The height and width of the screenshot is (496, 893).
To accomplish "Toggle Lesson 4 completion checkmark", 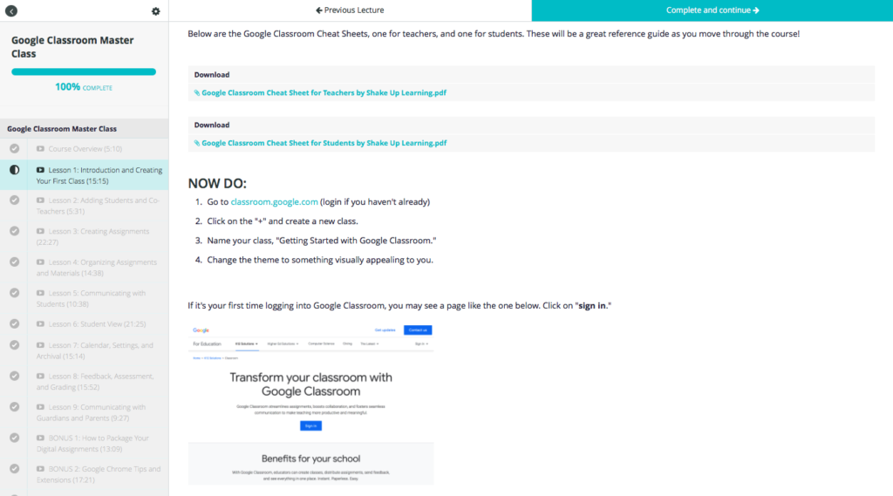I will click(x=14, y=262).
